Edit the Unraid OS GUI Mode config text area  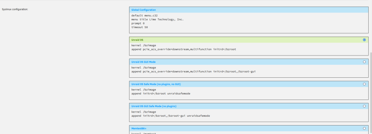click(x=249, y=71)
